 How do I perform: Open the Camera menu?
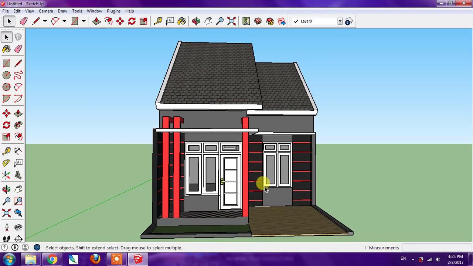[x=46, y=11]
